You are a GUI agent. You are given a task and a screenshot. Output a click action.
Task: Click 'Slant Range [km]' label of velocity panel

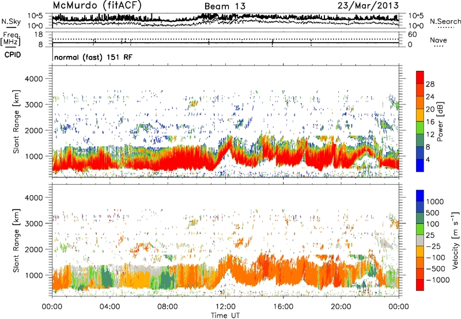click(16, 241)
